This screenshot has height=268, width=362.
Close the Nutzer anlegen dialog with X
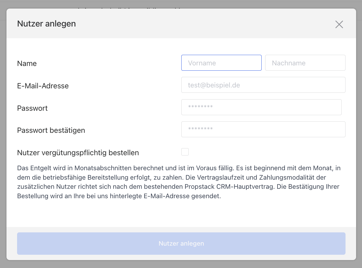pos(339,24)
